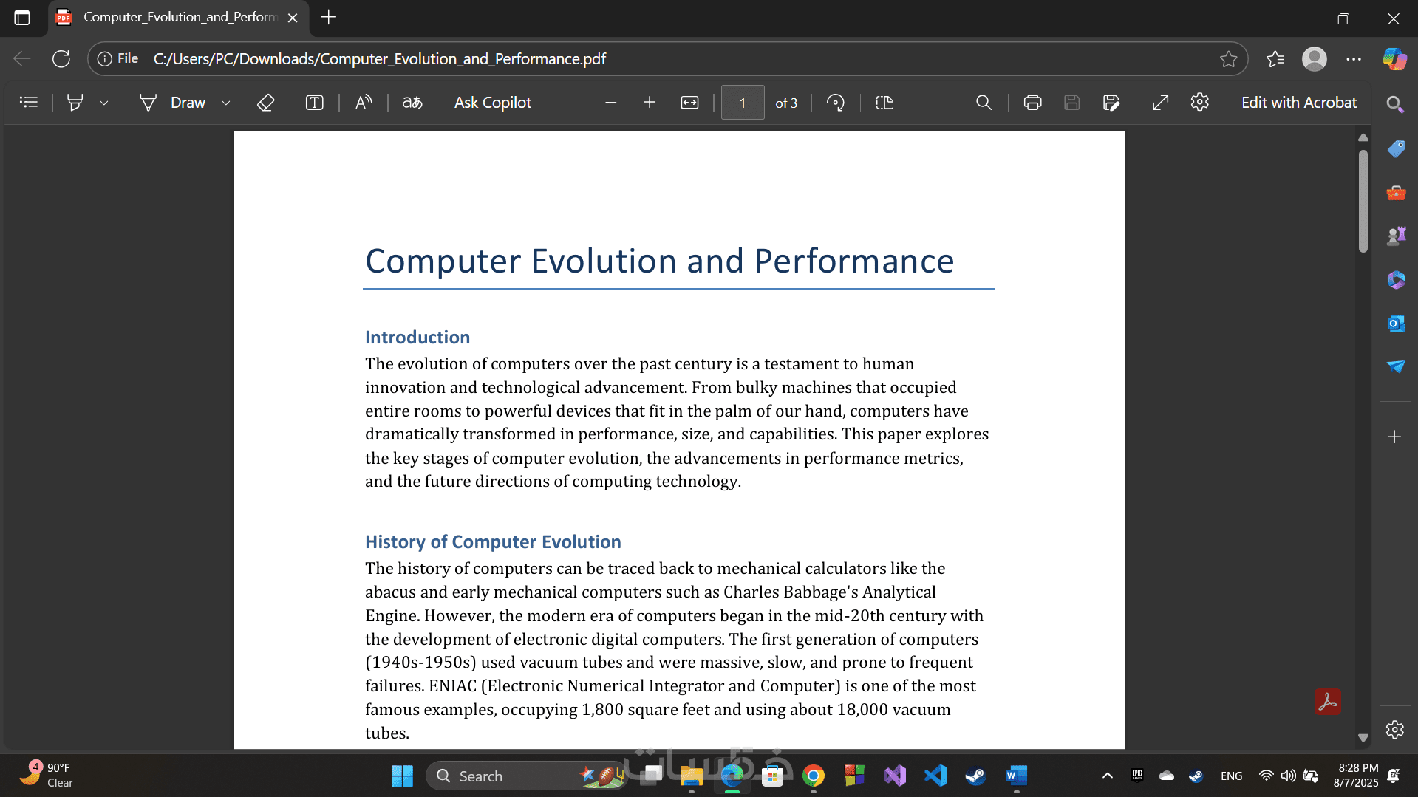Open sidebar settings gear
Image resolution: width=1418 pixels, height=797 pixels.
point(1394,730)
